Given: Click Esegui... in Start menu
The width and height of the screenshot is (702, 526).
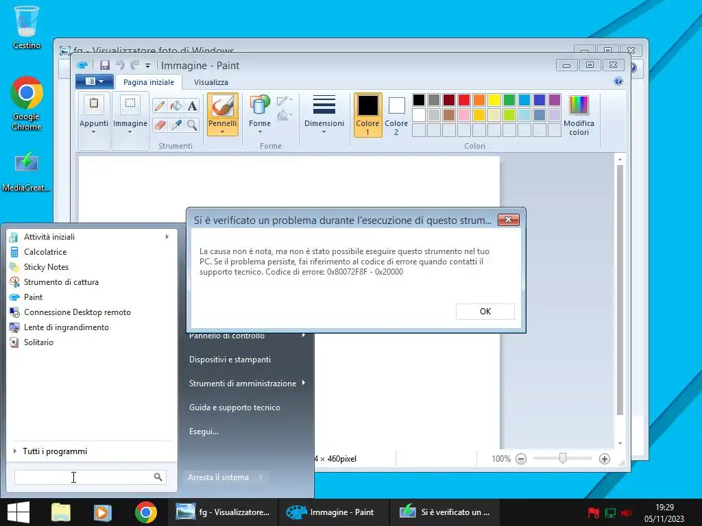Looking at the screenshot, I should click(204, 431).
